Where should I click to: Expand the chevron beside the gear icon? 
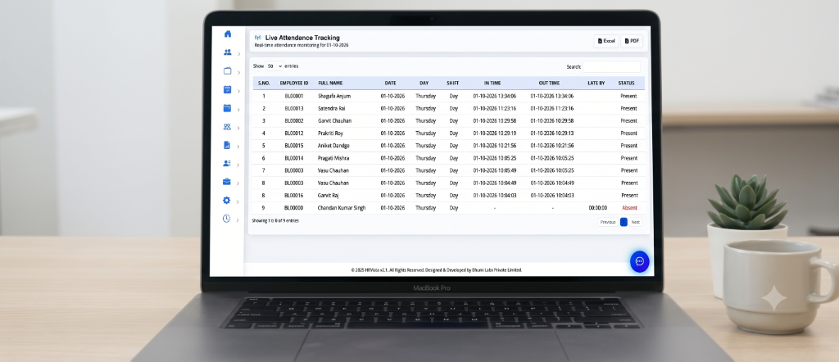(x=238, y=201)
